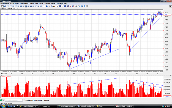The image size is (172, 108).
Task: Click the icon left of the red X
Action: coord(68,6)
